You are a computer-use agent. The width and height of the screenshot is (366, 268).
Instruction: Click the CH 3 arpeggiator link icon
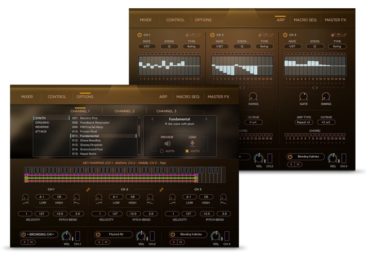tap(344, 35)
